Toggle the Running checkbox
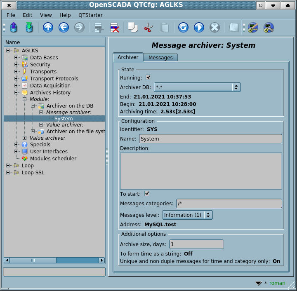 [148, 77]
